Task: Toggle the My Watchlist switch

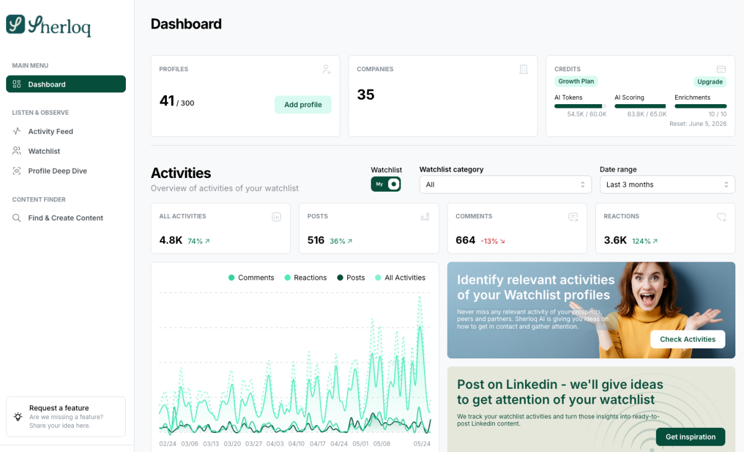Action: pos(386,184)
